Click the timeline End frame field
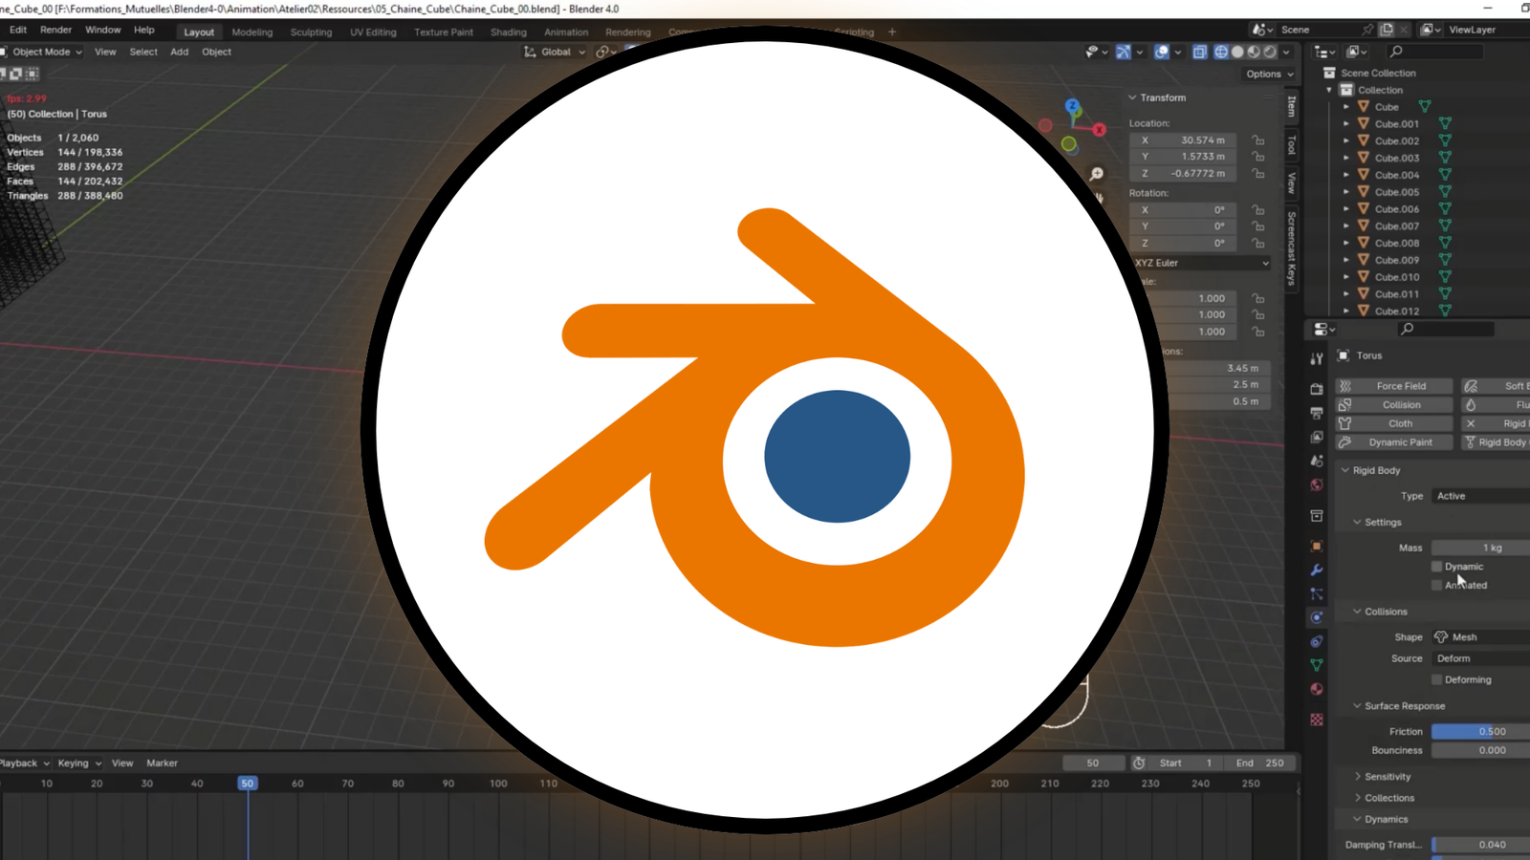The width and height of the screenshot is (1530, 860). (x=1260, y=763)
